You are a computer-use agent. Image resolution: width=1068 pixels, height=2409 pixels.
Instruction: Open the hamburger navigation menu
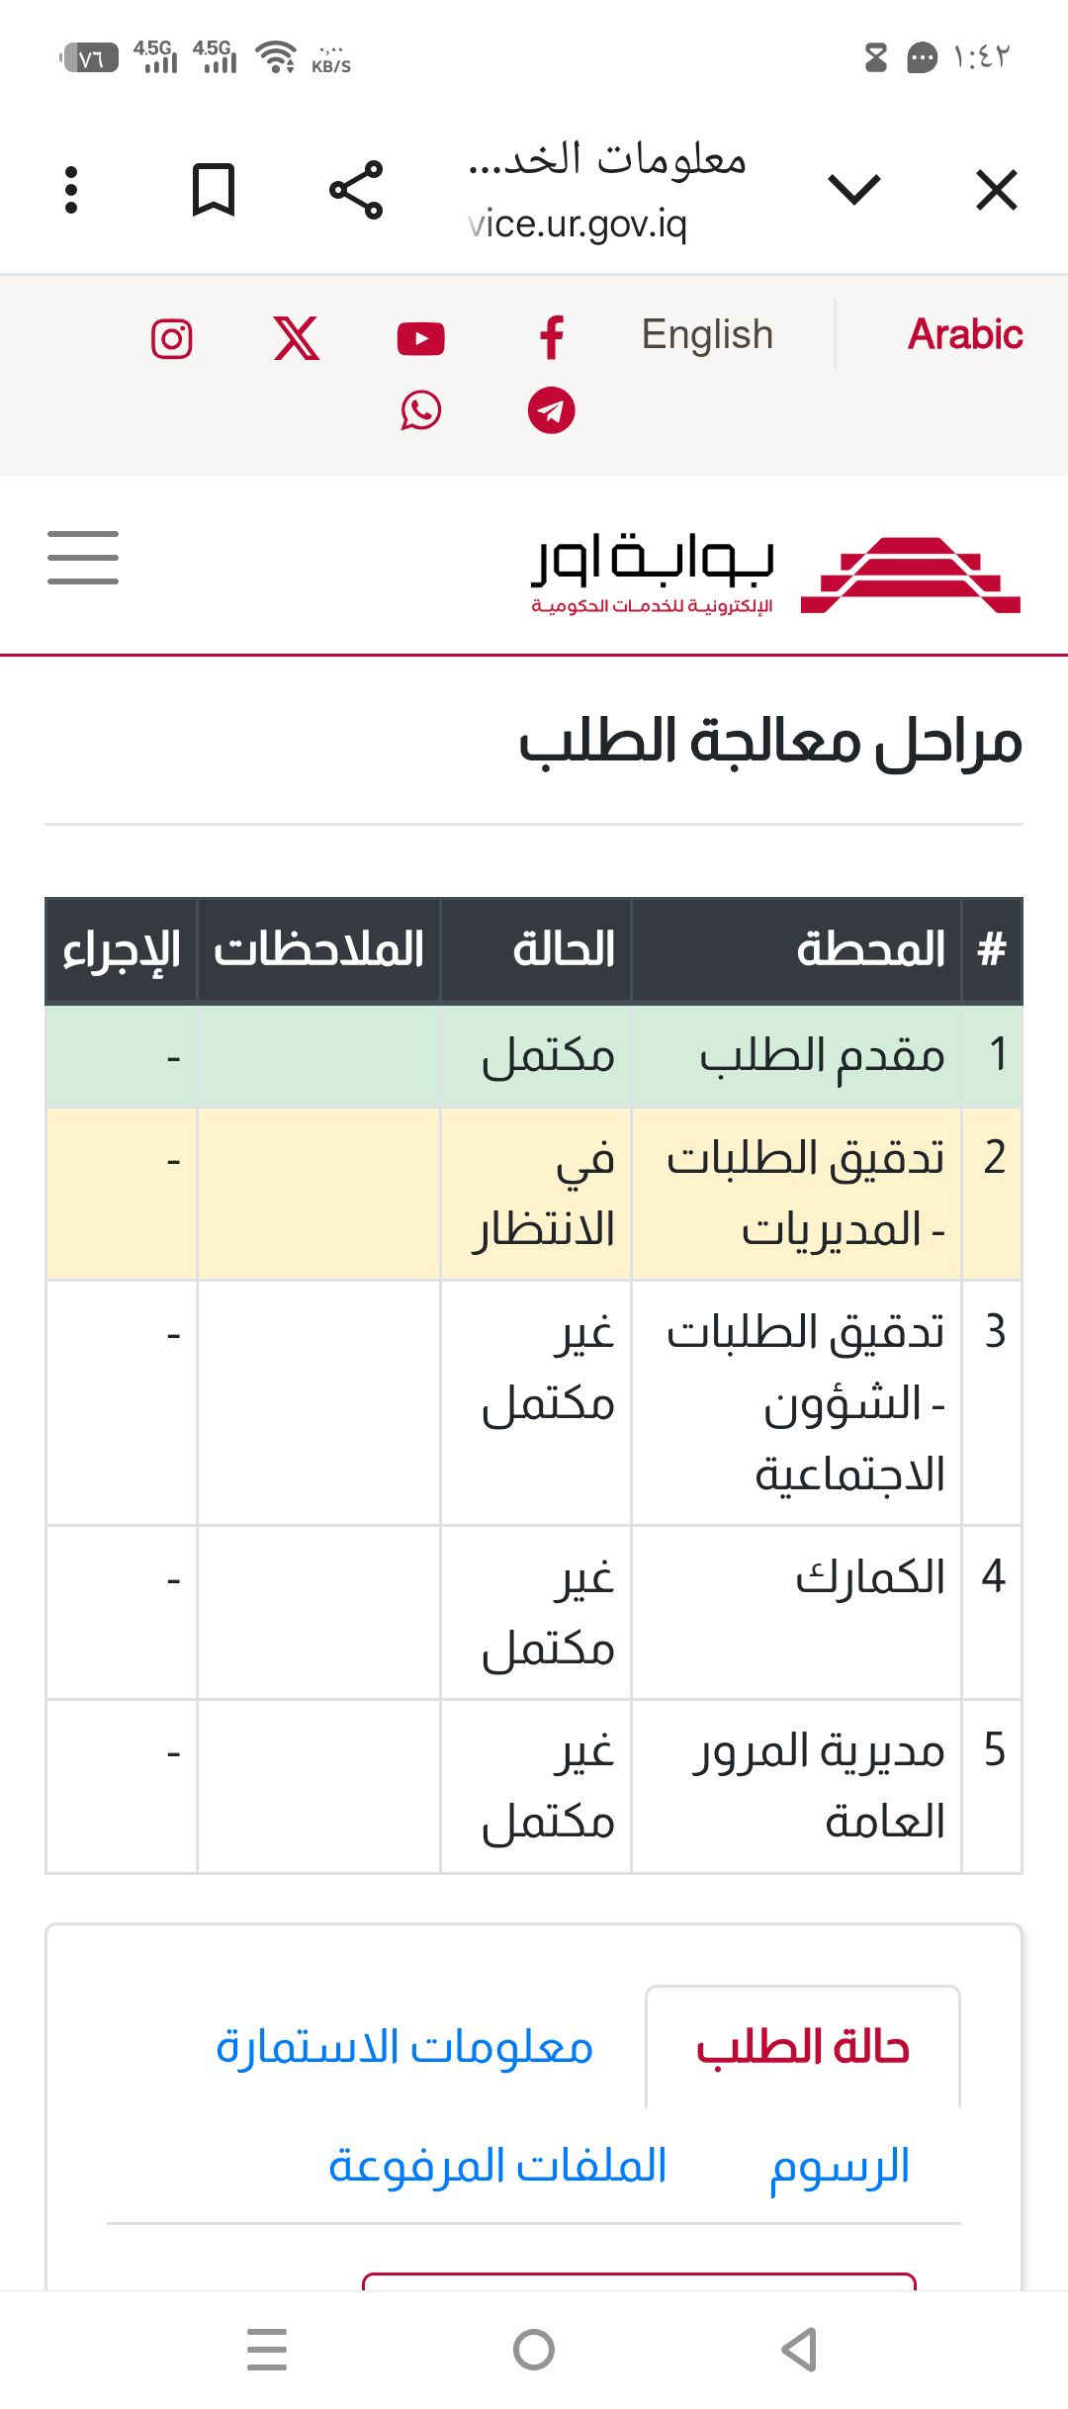point(83,558)
